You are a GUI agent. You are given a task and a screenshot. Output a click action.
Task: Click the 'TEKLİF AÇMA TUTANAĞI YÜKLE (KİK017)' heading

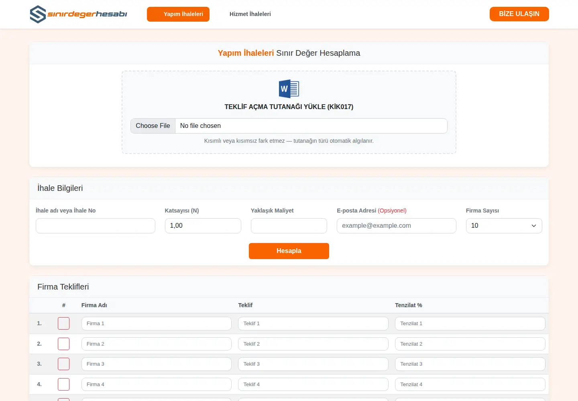[289, 107]
